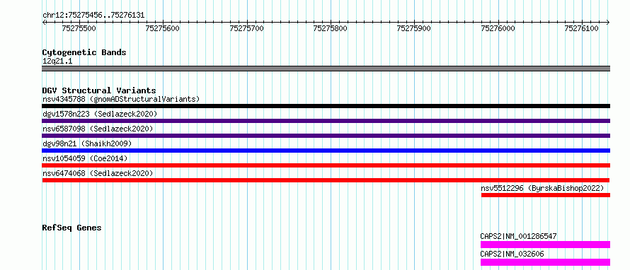The image size is (630, 270).
Task: Click the purple dgv1578n223 variant bar
Action: click(326, 121)
